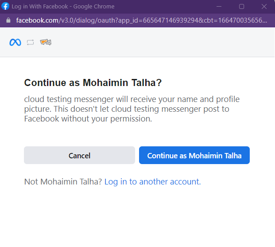Click the empty gray header area right of app icon
The height and width of the screenshot is (247, 275).
[158, 42]
